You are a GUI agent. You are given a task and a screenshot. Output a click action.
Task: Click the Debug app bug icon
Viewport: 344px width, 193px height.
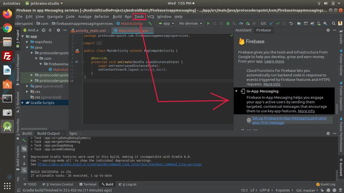[x=228, y=23]
